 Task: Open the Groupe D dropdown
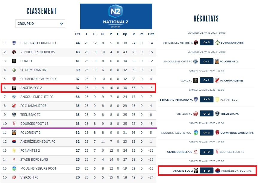40,24
